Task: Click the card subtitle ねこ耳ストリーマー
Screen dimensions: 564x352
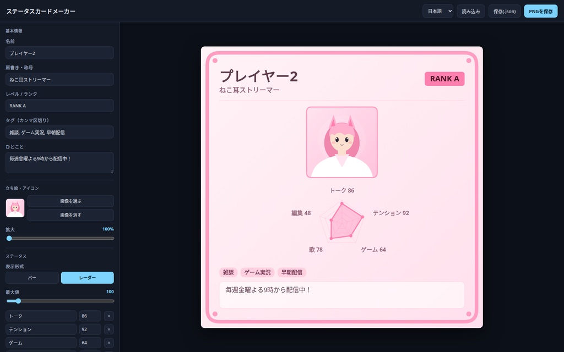Action: point(250,90)
